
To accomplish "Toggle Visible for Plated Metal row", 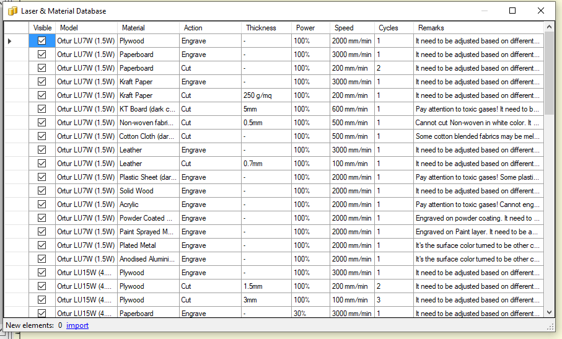I will click(42, 245).
